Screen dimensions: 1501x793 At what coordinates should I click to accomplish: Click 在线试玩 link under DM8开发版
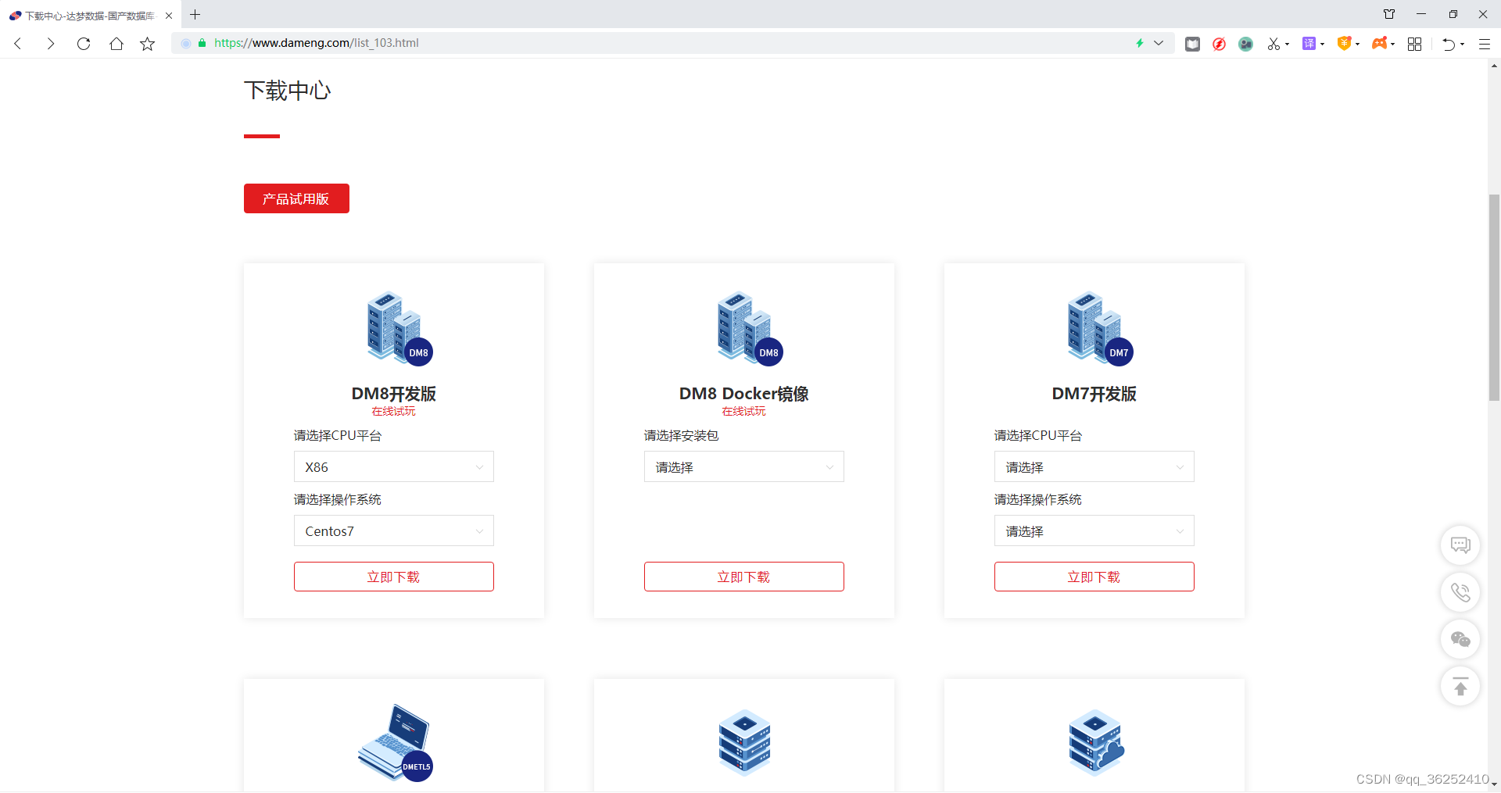click(394, 411)
